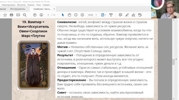Click the bold word Совет

click(x=62, y=92)
